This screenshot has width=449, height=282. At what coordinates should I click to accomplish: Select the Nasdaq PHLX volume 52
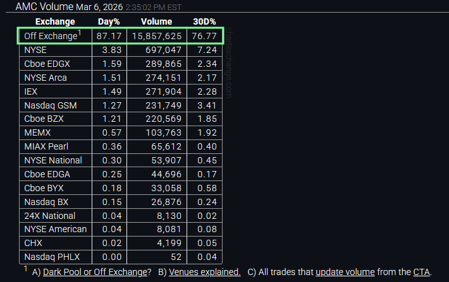click(x=176, y=257)
